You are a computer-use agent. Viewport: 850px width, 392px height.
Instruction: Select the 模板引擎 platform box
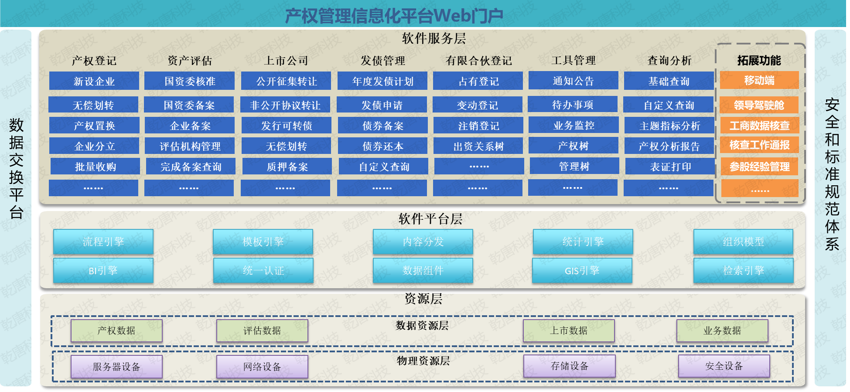coord(263,242)
